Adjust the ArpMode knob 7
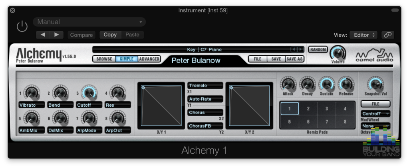Viewport: 409px width, 168px height. (x=89, y=117)
